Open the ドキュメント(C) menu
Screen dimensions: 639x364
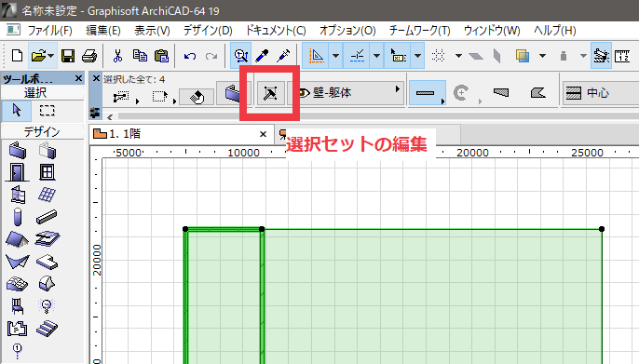click(276, 31)
